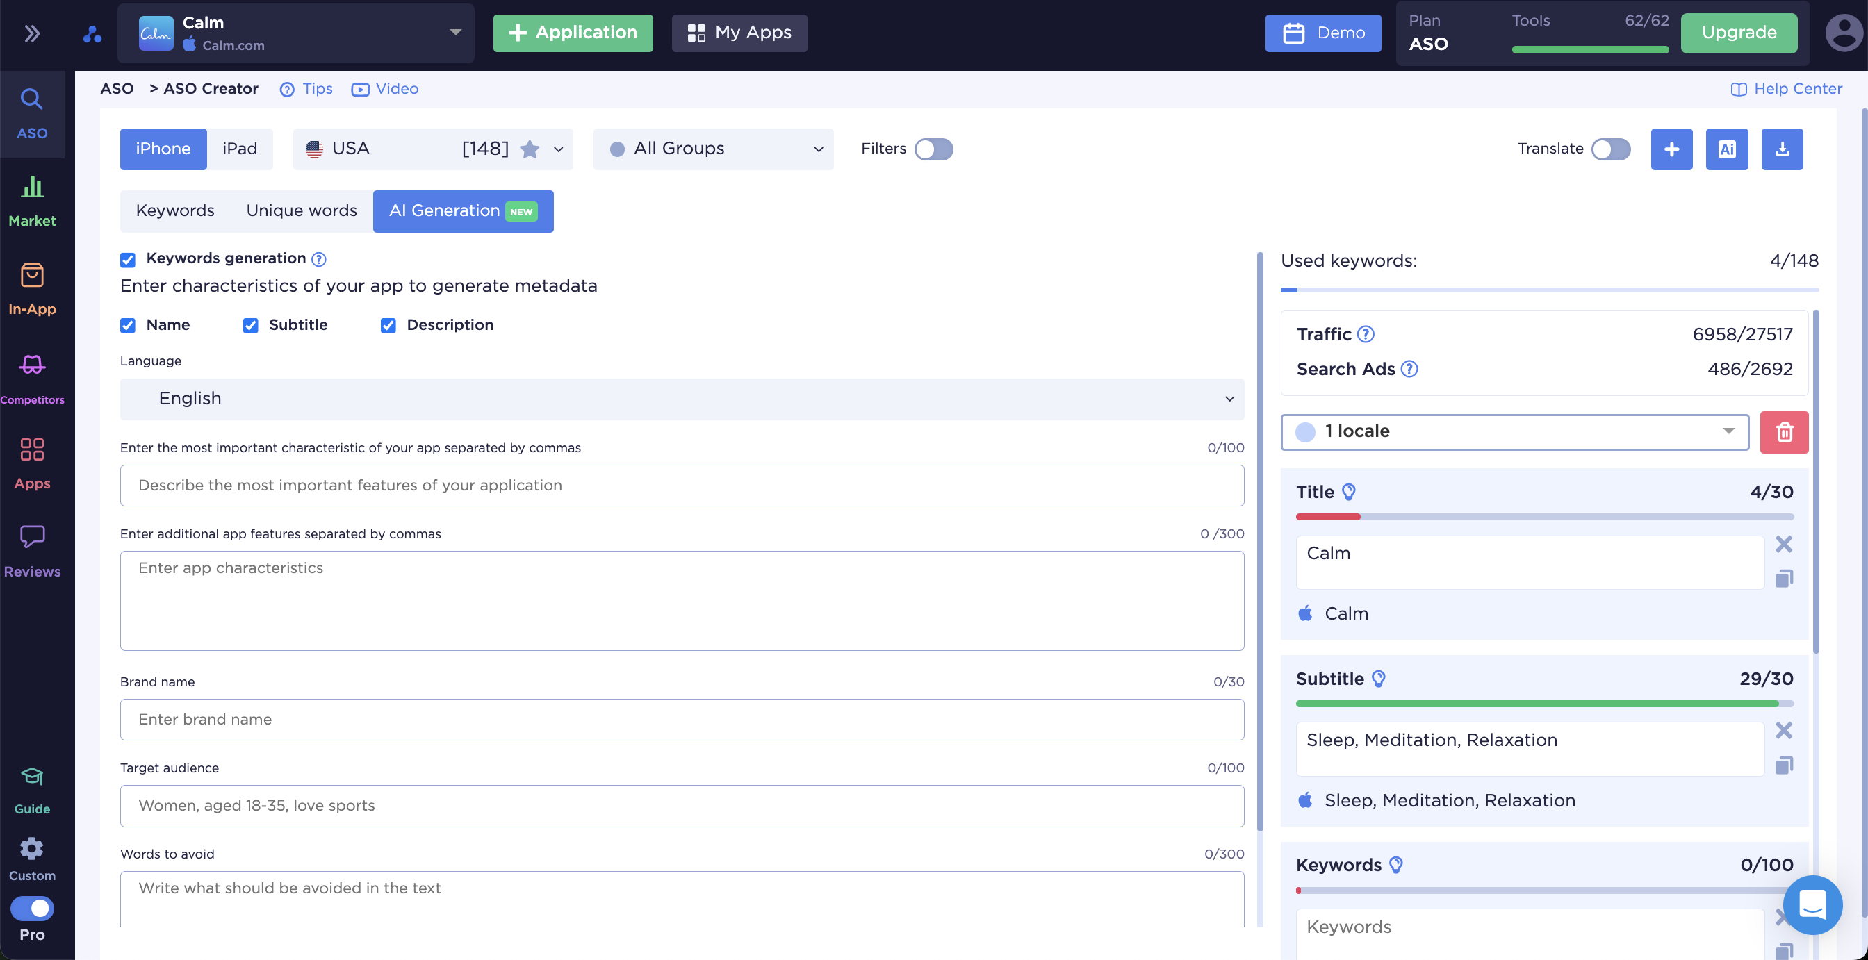Click the AI button in the toolbar
Screen dimensions: 1868x960
tap(1727, 149)
